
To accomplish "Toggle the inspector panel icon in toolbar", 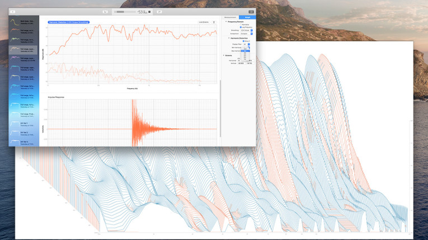I will (x=251, y=11).
